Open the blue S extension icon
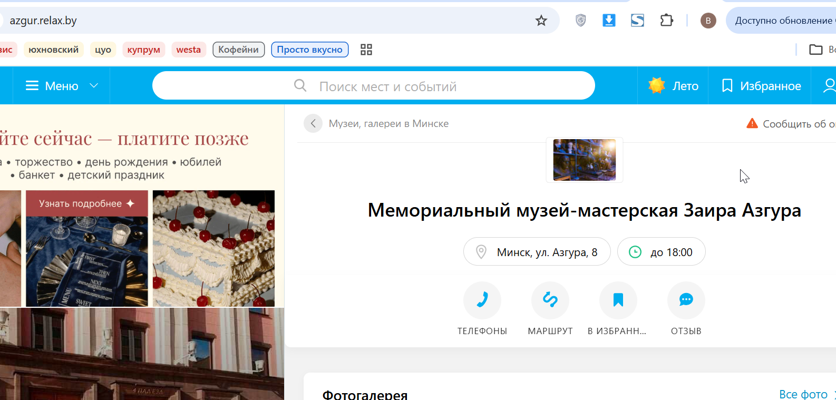 [x=637, y=21]
